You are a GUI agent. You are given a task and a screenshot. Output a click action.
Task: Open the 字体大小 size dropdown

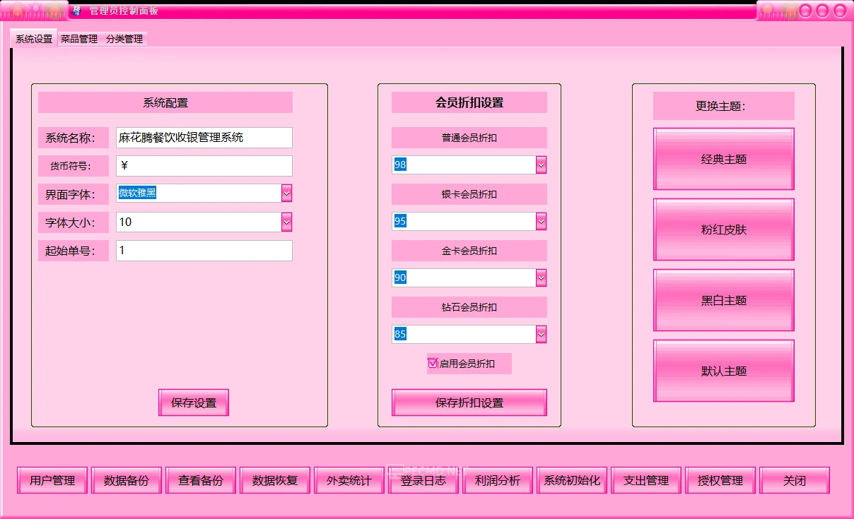pos(286,222)
